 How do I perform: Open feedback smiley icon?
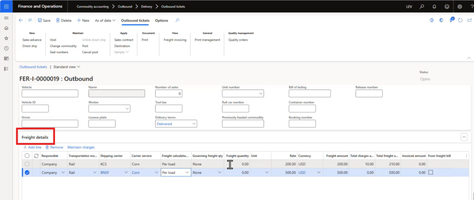tap(447, 6)
